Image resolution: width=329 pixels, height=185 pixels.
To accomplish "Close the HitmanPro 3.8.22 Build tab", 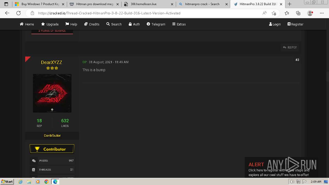I will click(x=281, y=4).
